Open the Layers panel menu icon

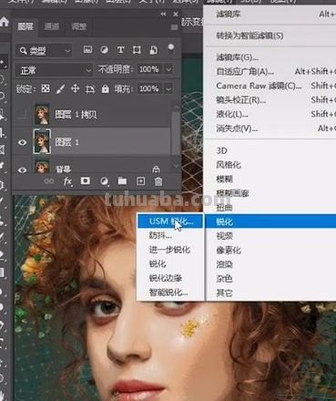pyautogui.click(x=174, y=27)
